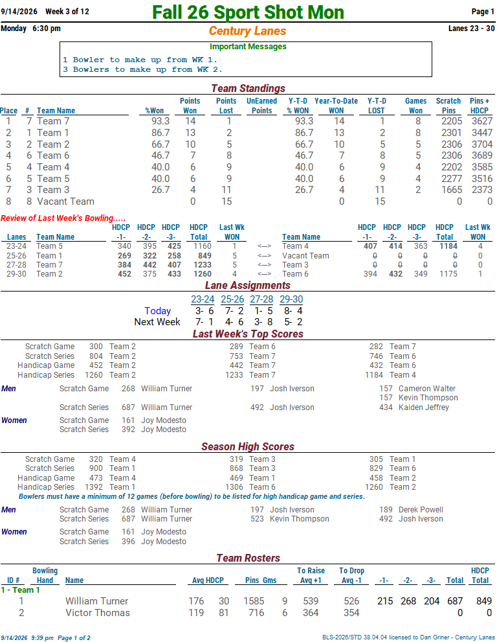
Task: Click the '%Won' column header in standings
Action: point(154,111)
